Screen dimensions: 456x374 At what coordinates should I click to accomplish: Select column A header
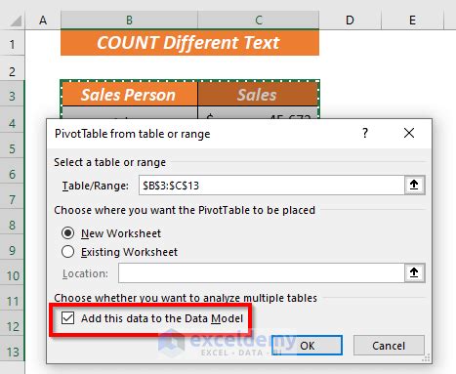43,21
